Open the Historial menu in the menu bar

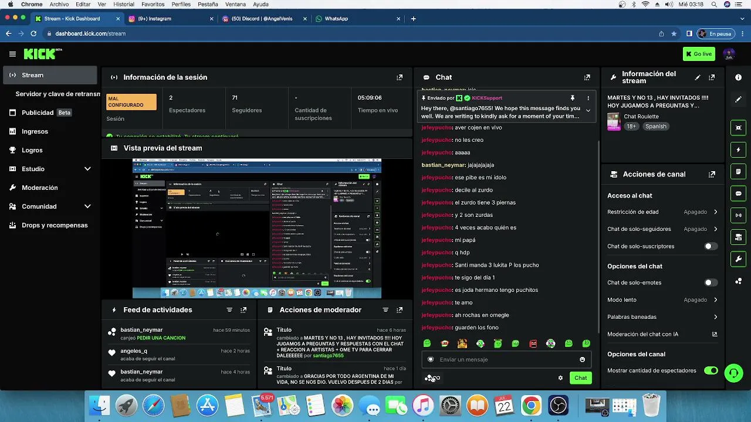(124, 4)
